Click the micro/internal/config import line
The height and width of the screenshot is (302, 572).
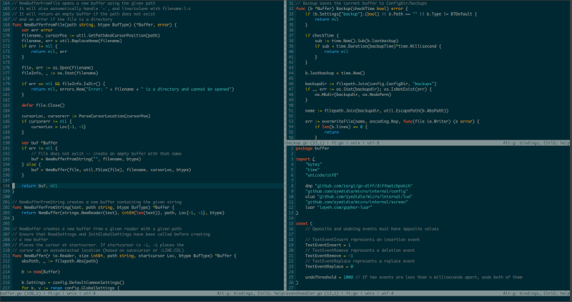356,191
